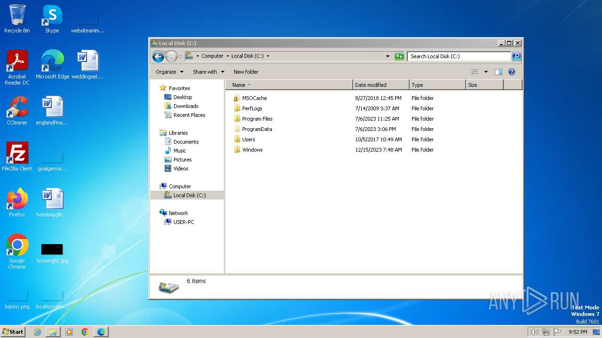Screen dimensions: 602x338
Task: Open FileZilla Client desktop shortcut
Action: coord(17,157)
